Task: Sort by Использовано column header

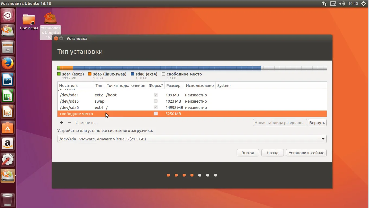Action: click(x=200, y=86)
